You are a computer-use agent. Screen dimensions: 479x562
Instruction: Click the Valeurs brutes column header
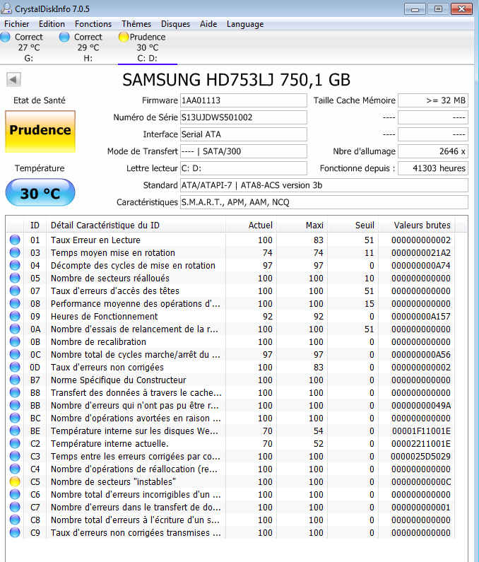pyautogui.click(x=417, y=225)
